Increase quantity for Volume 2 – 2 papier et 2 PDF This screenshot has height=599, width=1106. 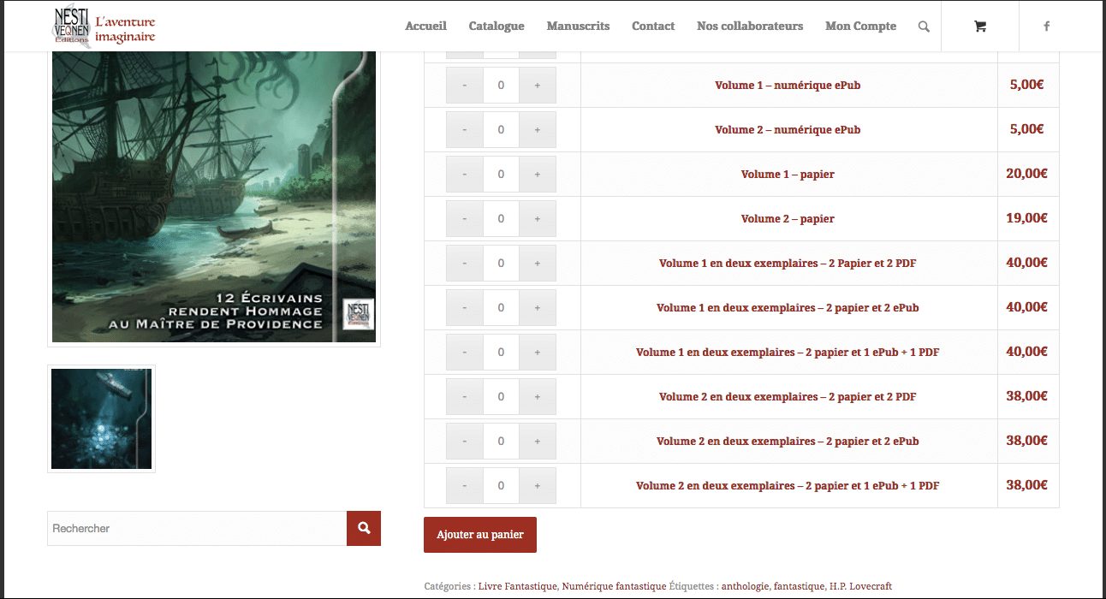(538, 397)
